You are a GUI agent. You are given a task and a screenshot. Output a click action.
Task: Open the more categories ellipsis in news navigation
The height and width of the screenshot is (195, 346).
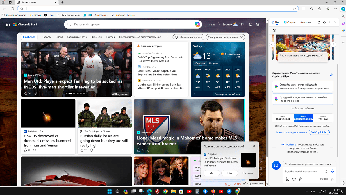click(167, 37)
